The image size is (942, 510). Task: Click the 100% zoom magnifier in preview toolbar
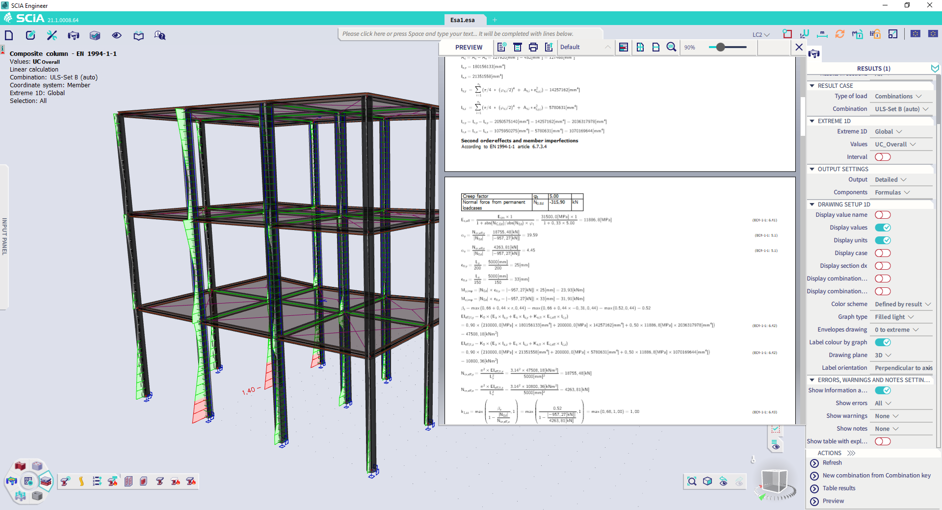671,47
